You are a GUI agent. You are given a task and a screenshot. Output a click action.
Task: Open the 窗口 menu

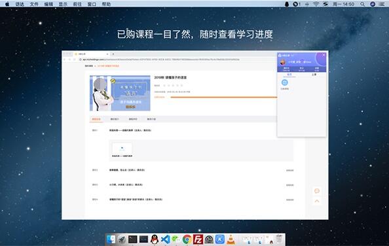(x=92, y=4)
